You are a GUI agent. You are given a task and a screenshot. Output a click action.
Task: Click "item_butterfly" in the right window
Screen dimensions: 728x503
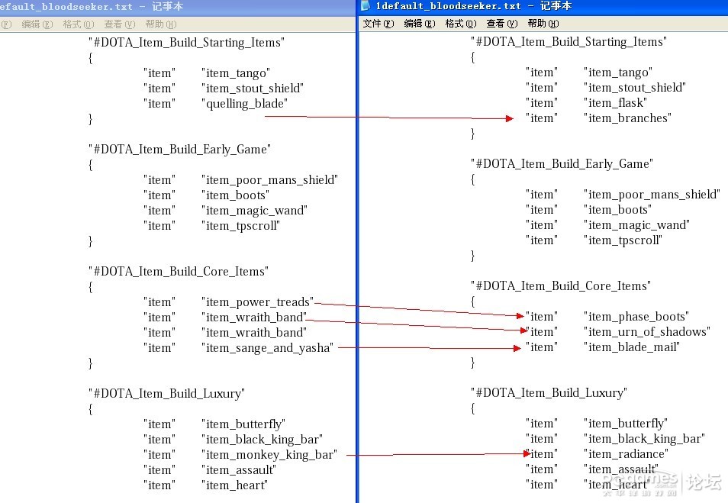pos(626,424)
